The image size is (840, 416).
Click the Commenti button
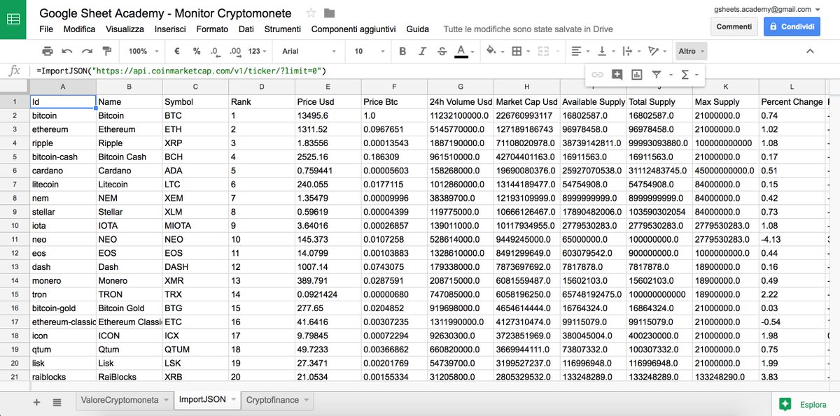(x=734, y=27)
